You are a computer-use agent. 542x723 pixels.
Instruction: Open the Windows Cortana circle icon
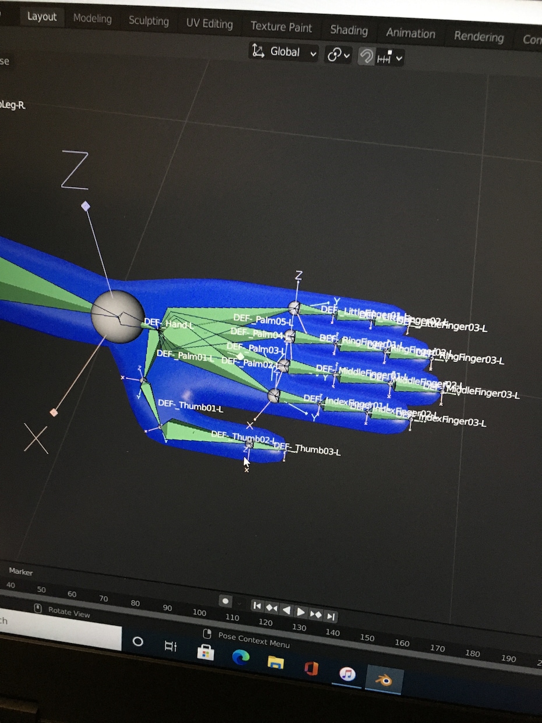click(x=138, y=641)
